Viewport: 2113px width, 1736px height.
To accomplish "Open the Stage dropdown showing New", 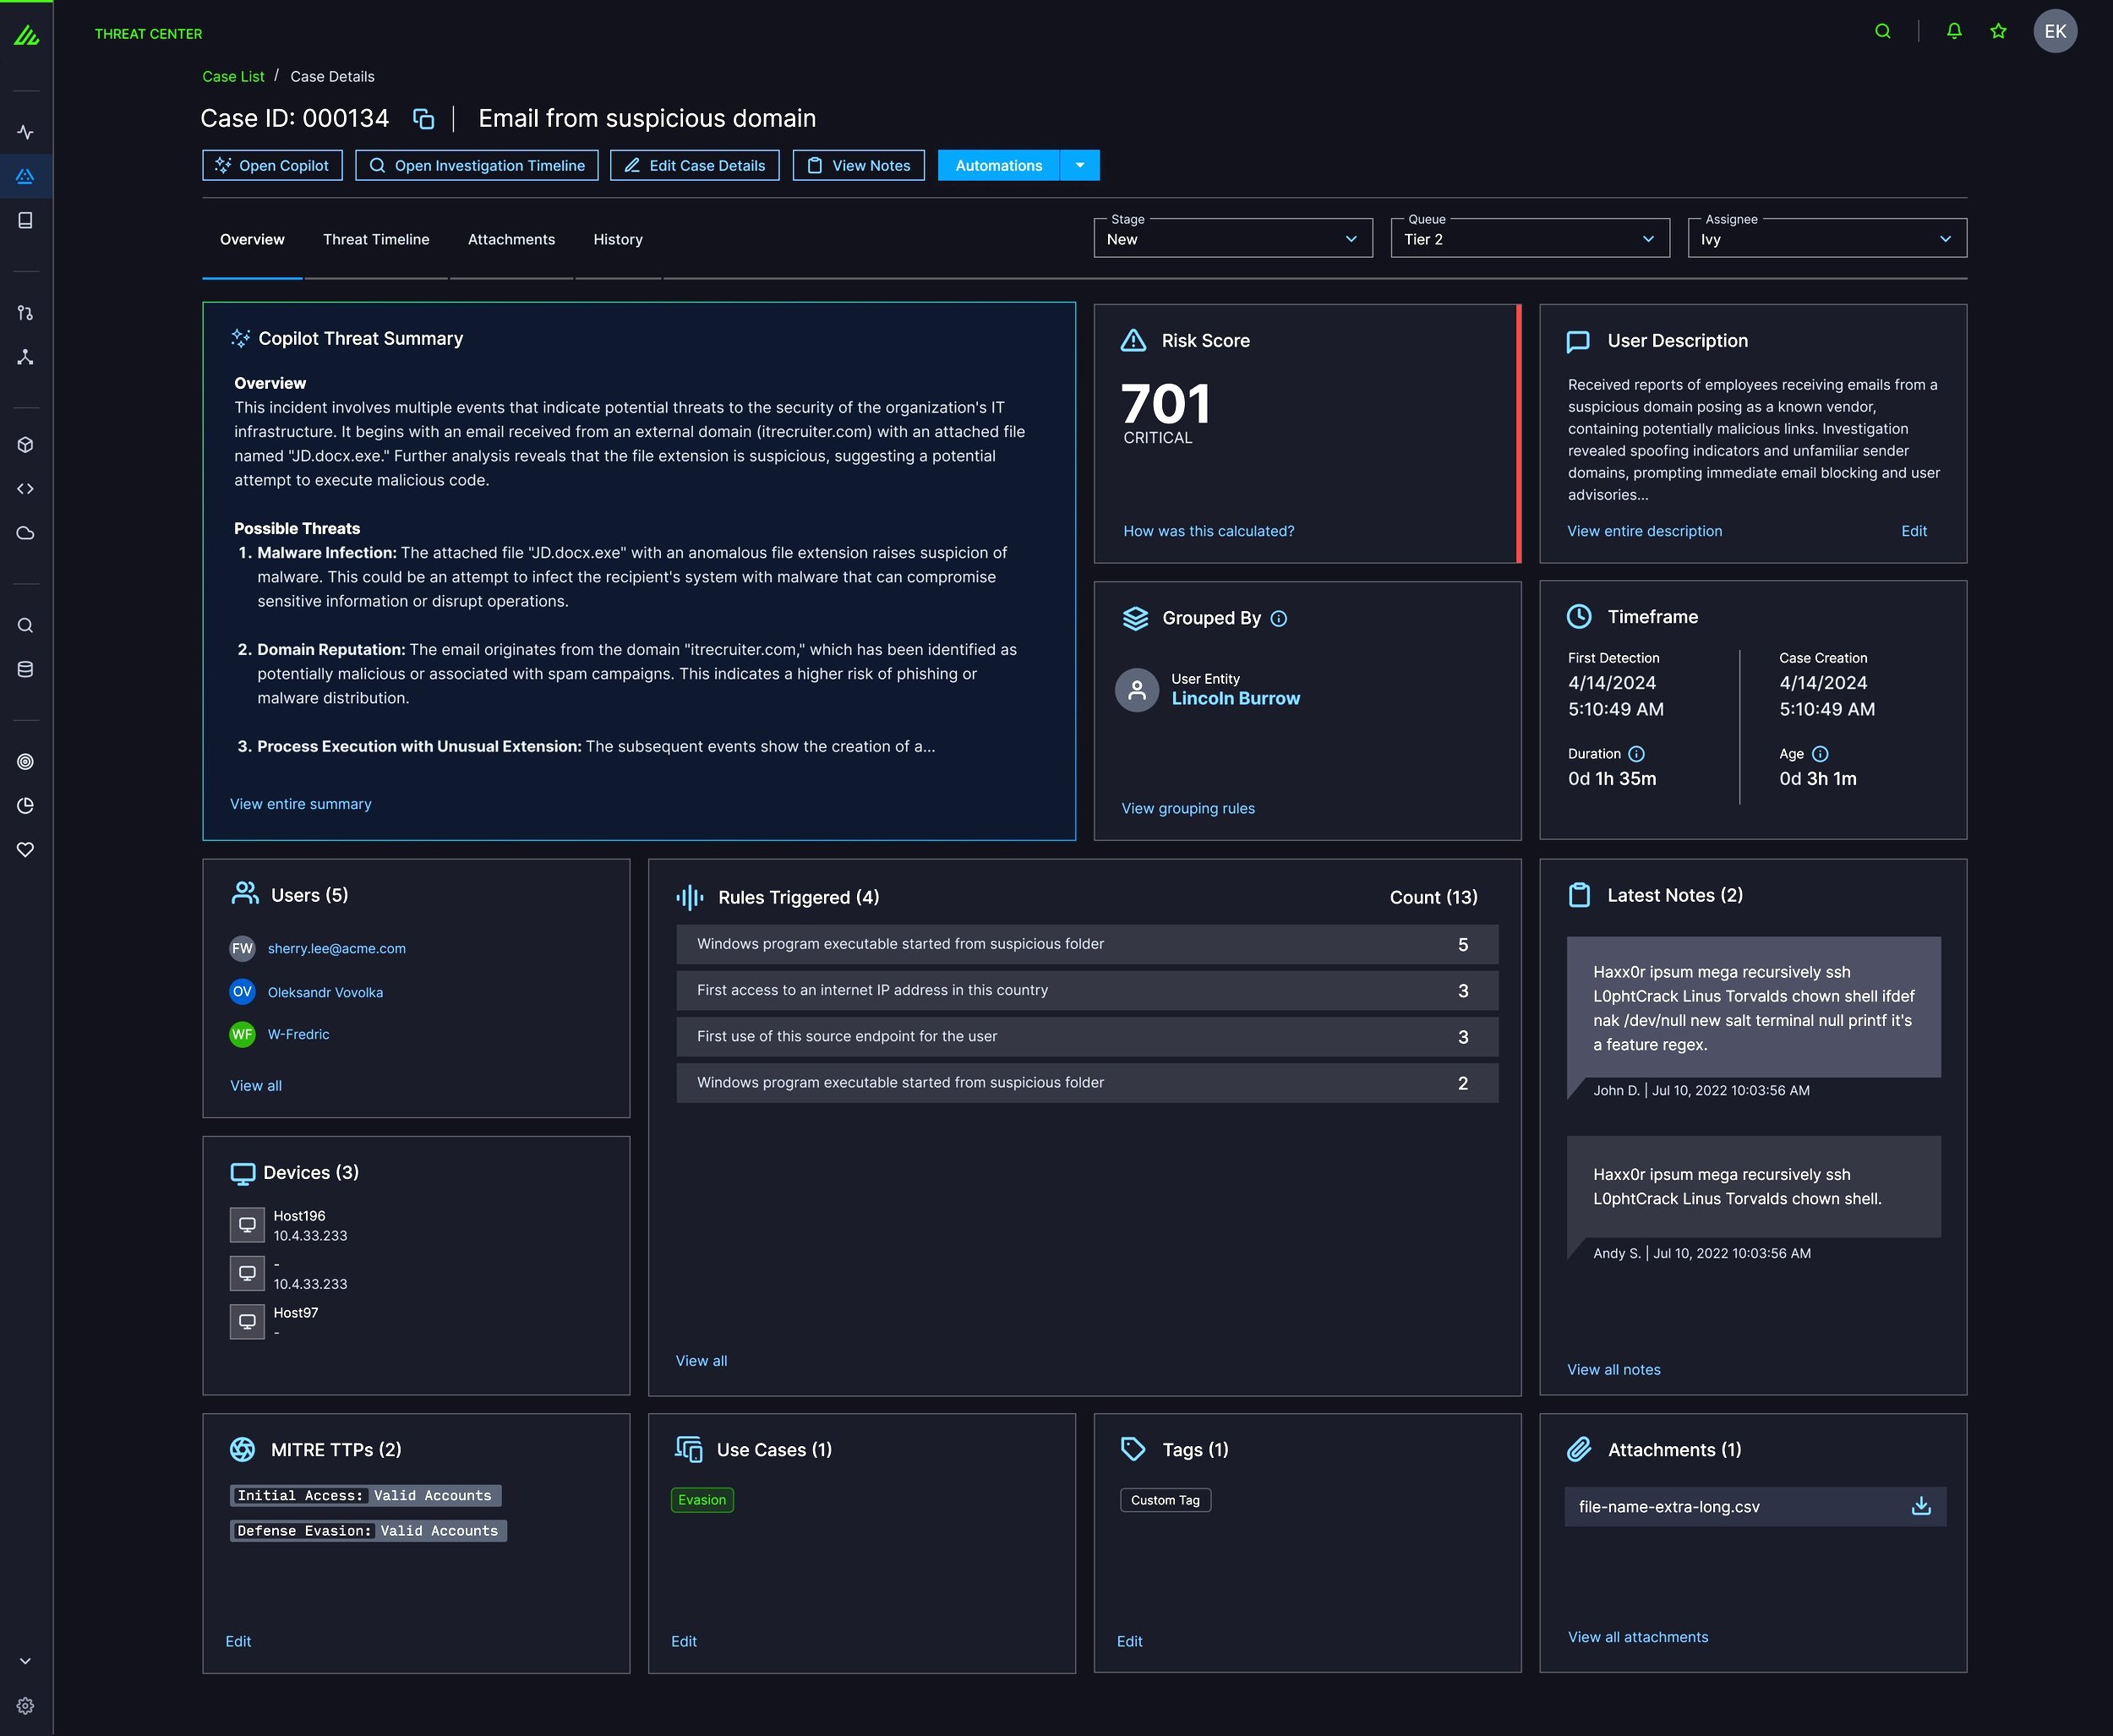I will click(1233, 239).
